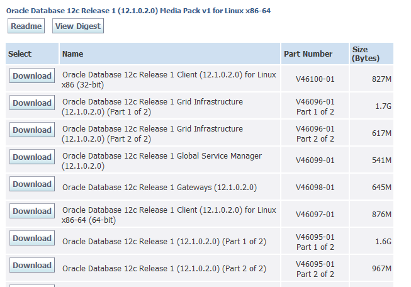Image resolution: width=411 pixels, height=287 pixels.
Task: Click Grid Infrastructure (Part 1 of 2) name
Action: 152,106
